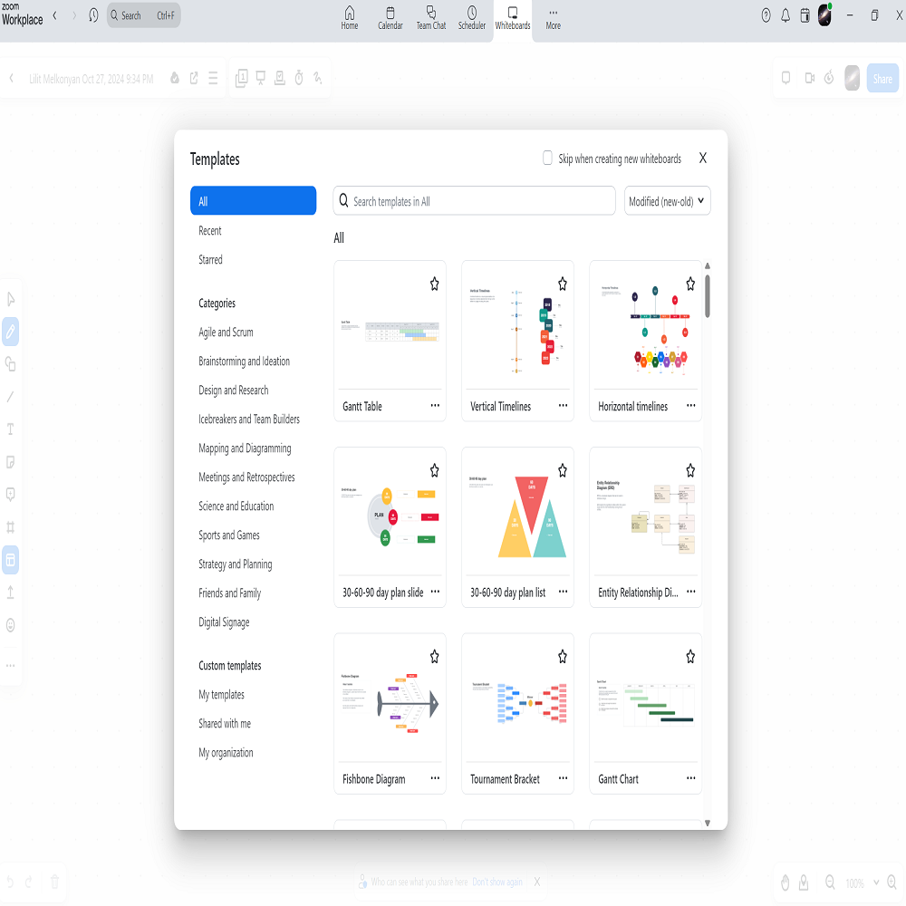
Task: Expand options for the Tournament Bracket template
Action: coord(563,778)
